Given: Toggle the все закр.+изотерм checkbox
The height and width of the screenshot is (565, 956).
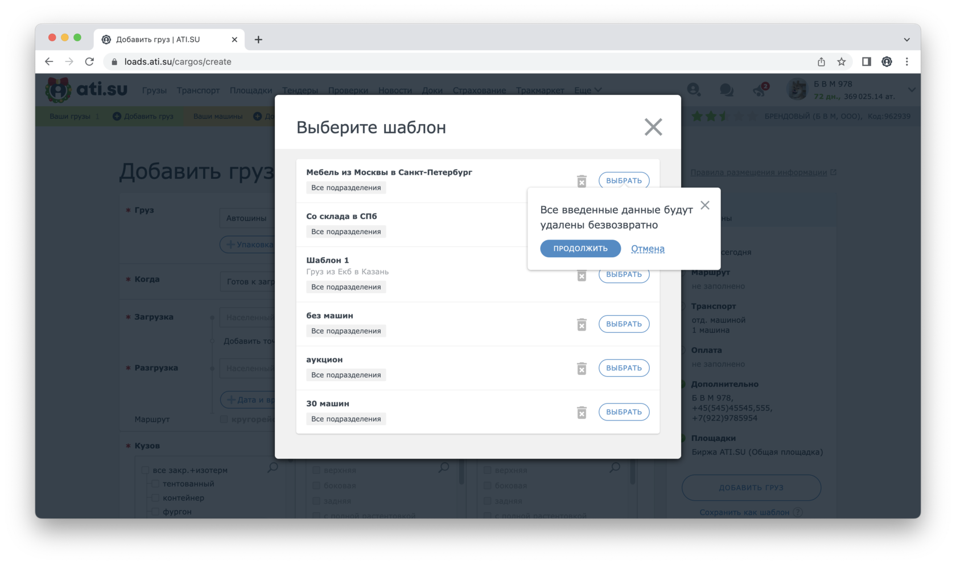Looking at the screenshot, I should coord(145,470).
